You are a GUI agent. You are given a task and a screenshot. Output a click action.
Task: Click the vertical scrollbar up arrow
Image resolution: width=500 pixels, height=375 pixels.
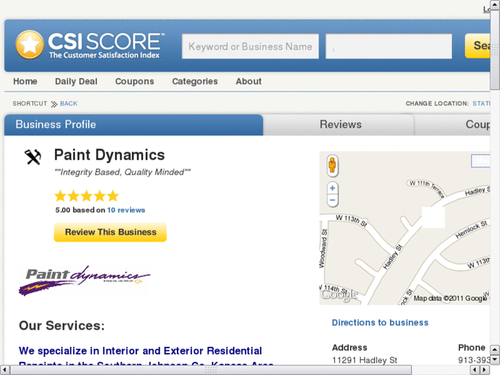(x=495, y=5)
